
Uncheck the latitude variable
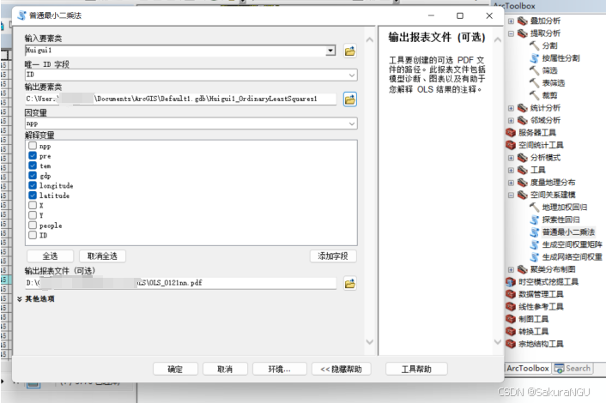(33, 195)
